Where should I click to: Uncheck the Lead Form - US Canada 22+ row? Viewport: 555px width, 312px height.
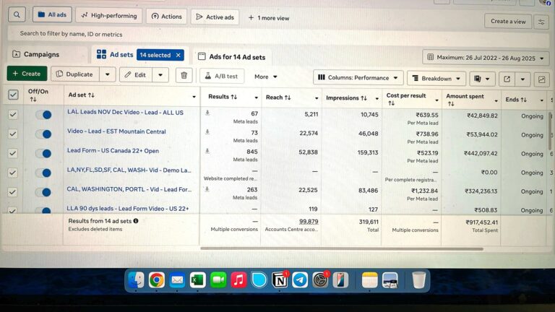click(x=13, y=153)
